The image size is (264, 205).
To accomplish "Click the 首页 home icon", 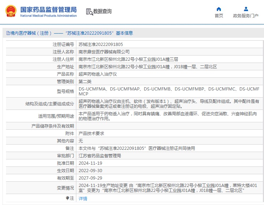I will (219, 9).
